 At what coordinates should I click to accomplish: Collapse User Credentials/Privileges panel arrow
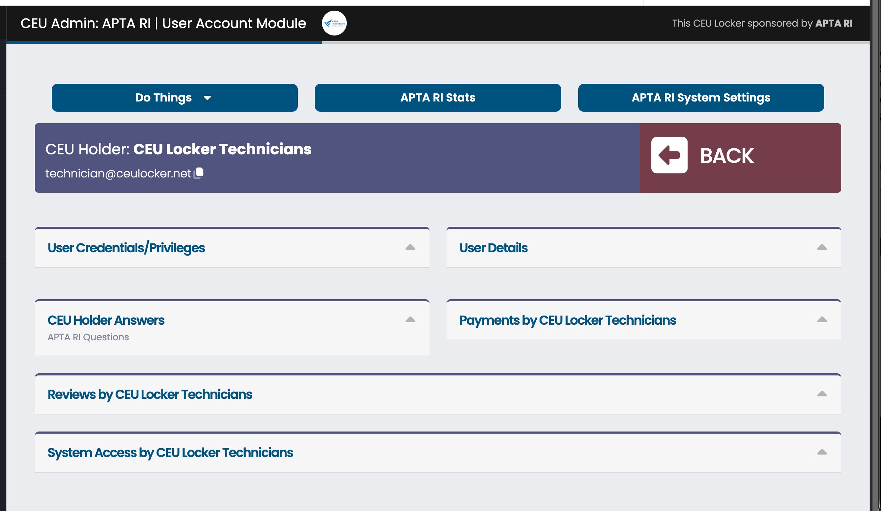(410, 247)
